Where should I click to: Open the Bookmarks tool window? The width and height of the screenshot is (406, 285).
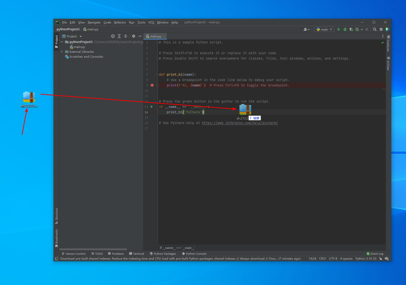(x=56, y=238)
